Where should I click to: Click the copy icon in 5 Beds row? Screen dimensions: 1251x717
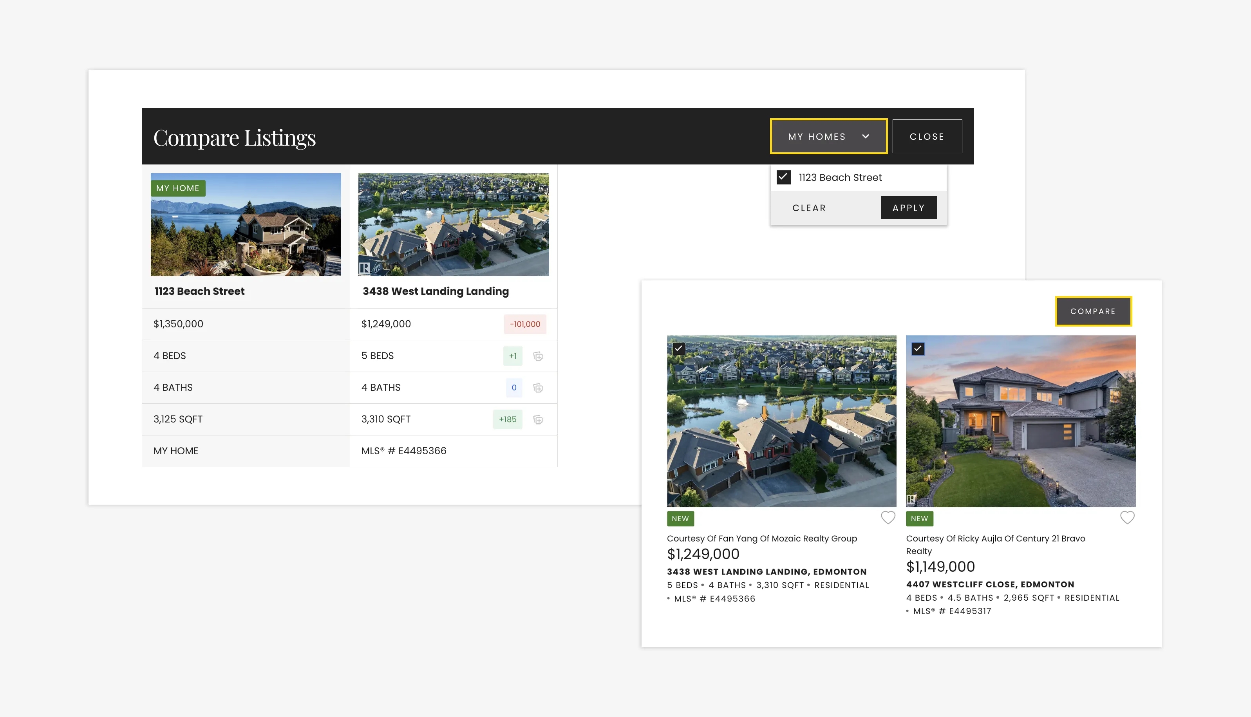point(538,356)
